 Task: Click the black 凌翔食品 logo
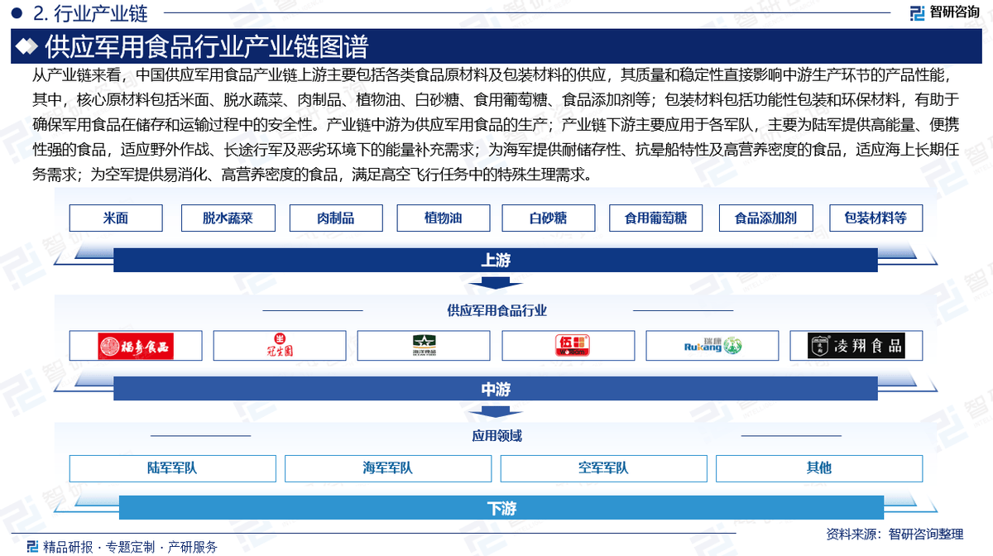[x=856, y=346]
